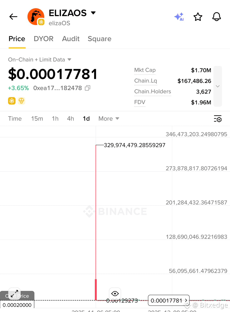
Task: Open price alerts bell icon
Action: (216, 16)
